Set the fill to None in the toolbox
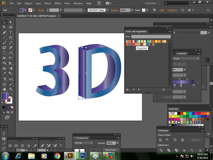 (11, 107)
